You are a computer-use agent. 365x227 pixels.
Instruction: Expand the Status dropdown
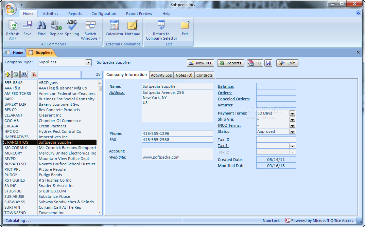[x=292, y=131]
